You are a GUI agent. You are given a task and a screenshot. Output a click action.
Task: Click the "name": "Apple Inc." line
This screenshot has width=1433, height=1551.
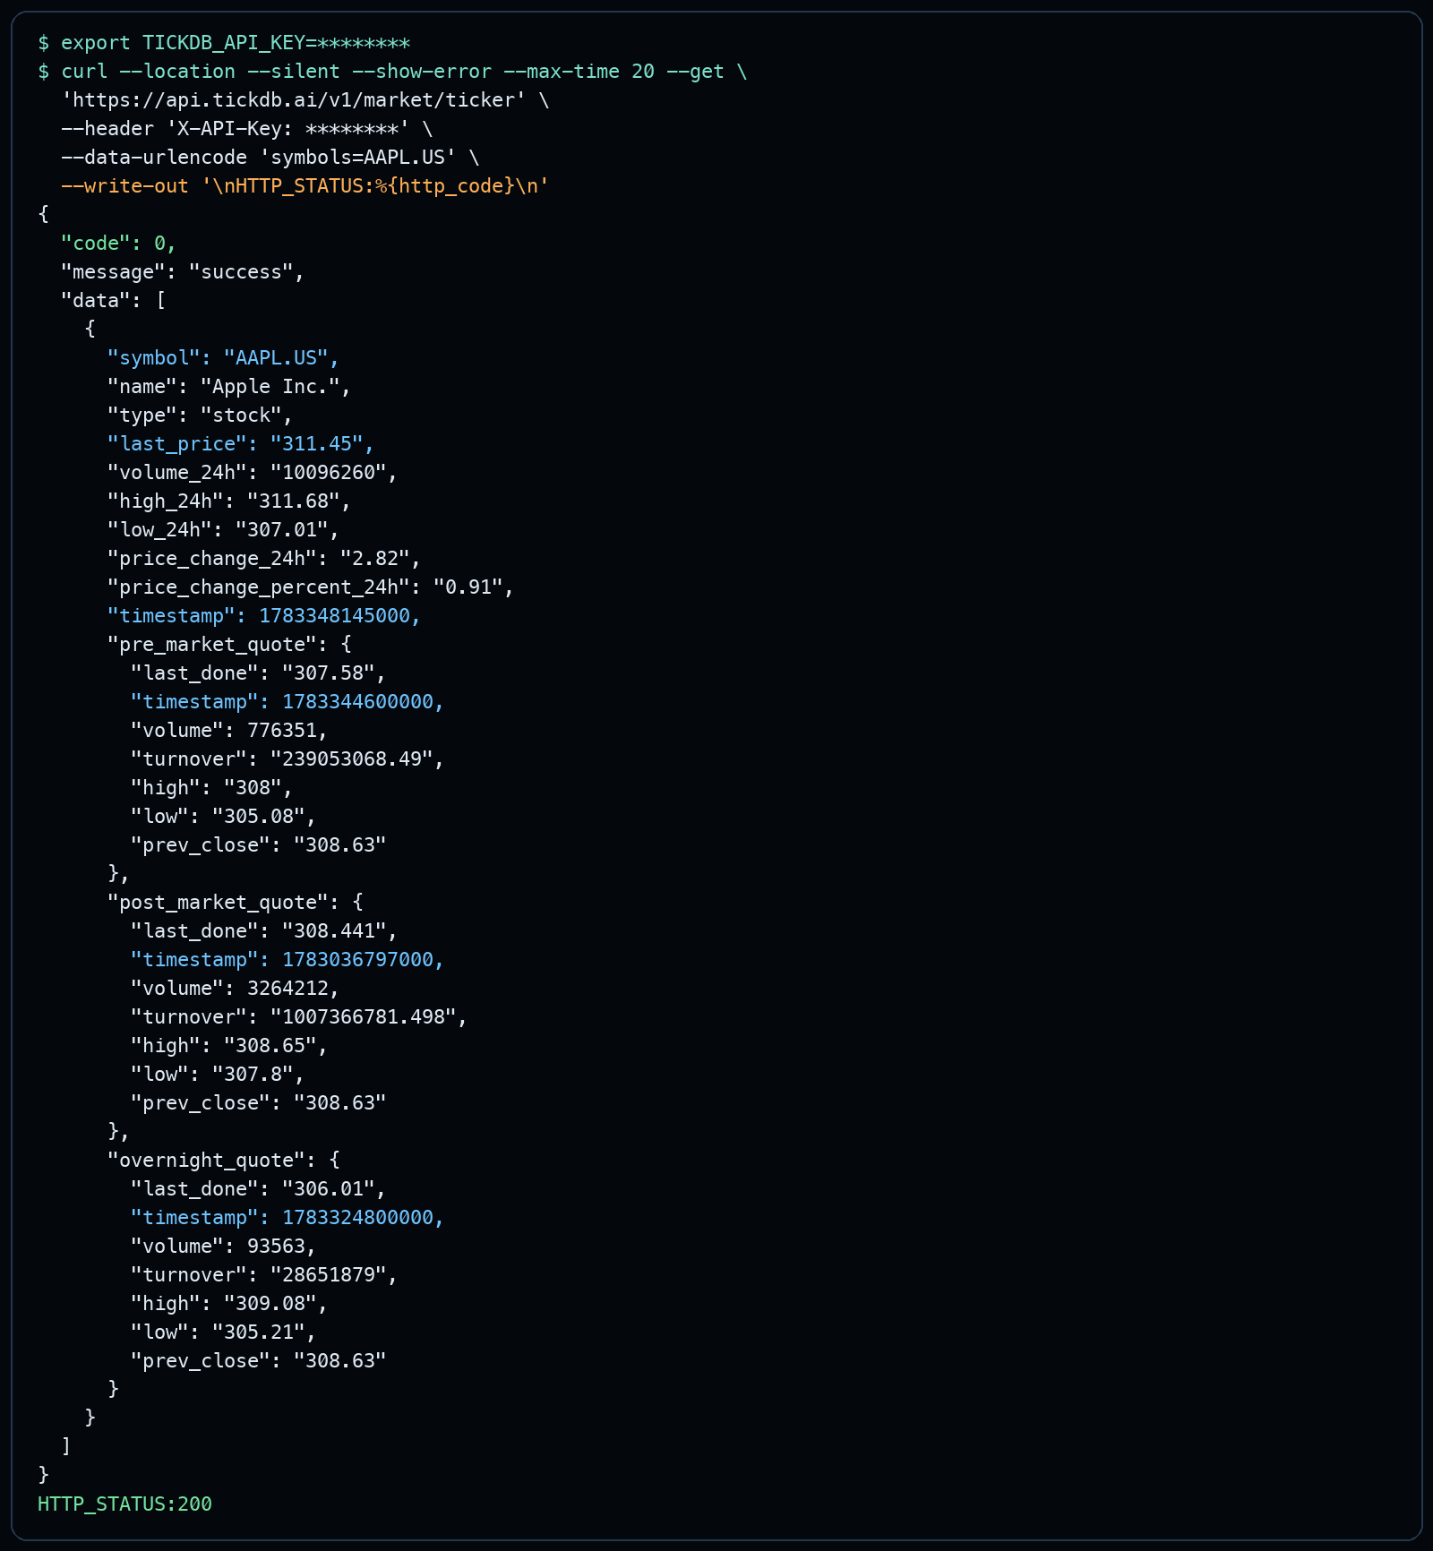[229, 387]
